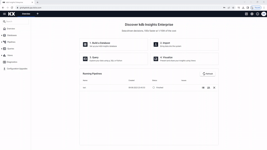Open the news document icon in the header
The image size is (267, 150).
[x=246, y=14]
